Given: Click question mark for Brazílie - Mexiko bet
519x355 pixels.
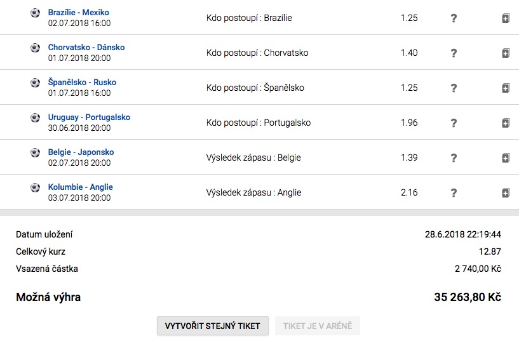Looking at the screenshot, I should (454, 18).
